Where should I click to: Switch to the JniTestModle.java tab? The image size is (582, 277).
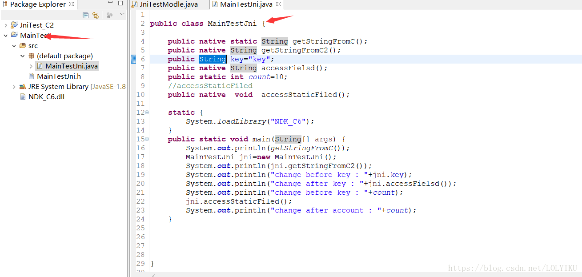click(169, 4)
